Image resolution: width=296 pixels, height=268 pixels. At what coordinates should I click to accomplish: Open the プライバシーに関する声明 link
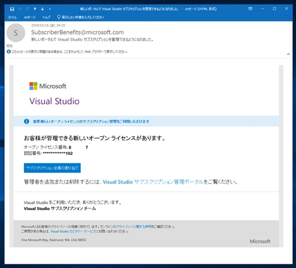pyautogui.click(x=134, y=227)
